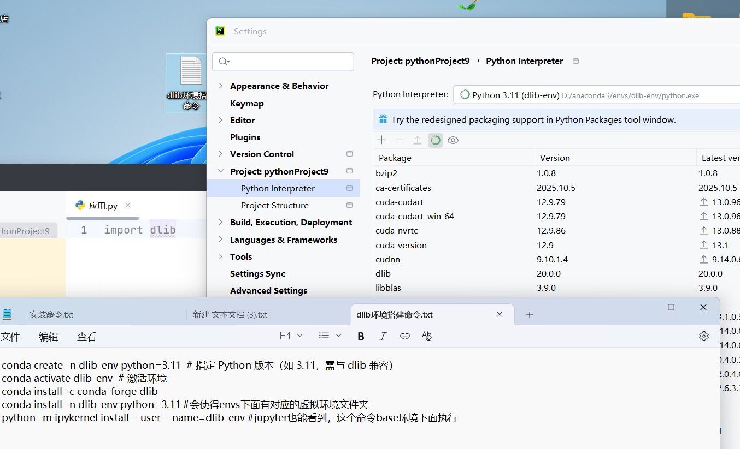Select the ca-certificates package row

point(556,188)
